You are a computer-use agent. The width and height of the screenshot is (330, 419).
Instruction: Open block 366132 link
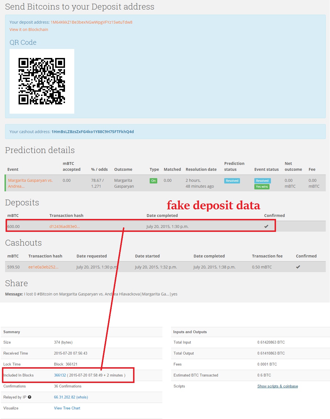tap(60, 375)
